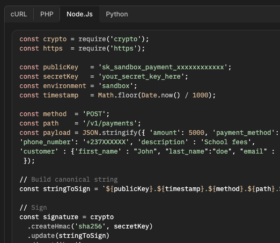Select the Node.Js tab
This screenshot has height=243, width=280.
click(80, 14)
